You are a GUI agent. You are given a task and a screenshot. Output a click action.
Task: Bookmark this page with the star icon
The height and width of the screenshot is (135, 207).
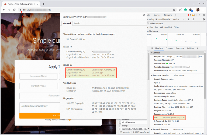[174, 10]
